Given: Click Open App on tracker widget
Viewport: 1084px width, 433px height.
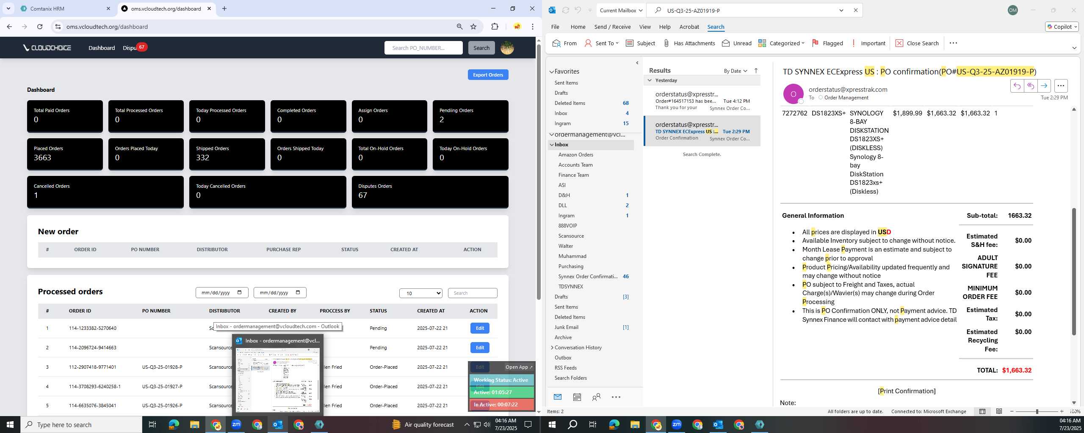Looking at the screenshot, I should [519, 367].
